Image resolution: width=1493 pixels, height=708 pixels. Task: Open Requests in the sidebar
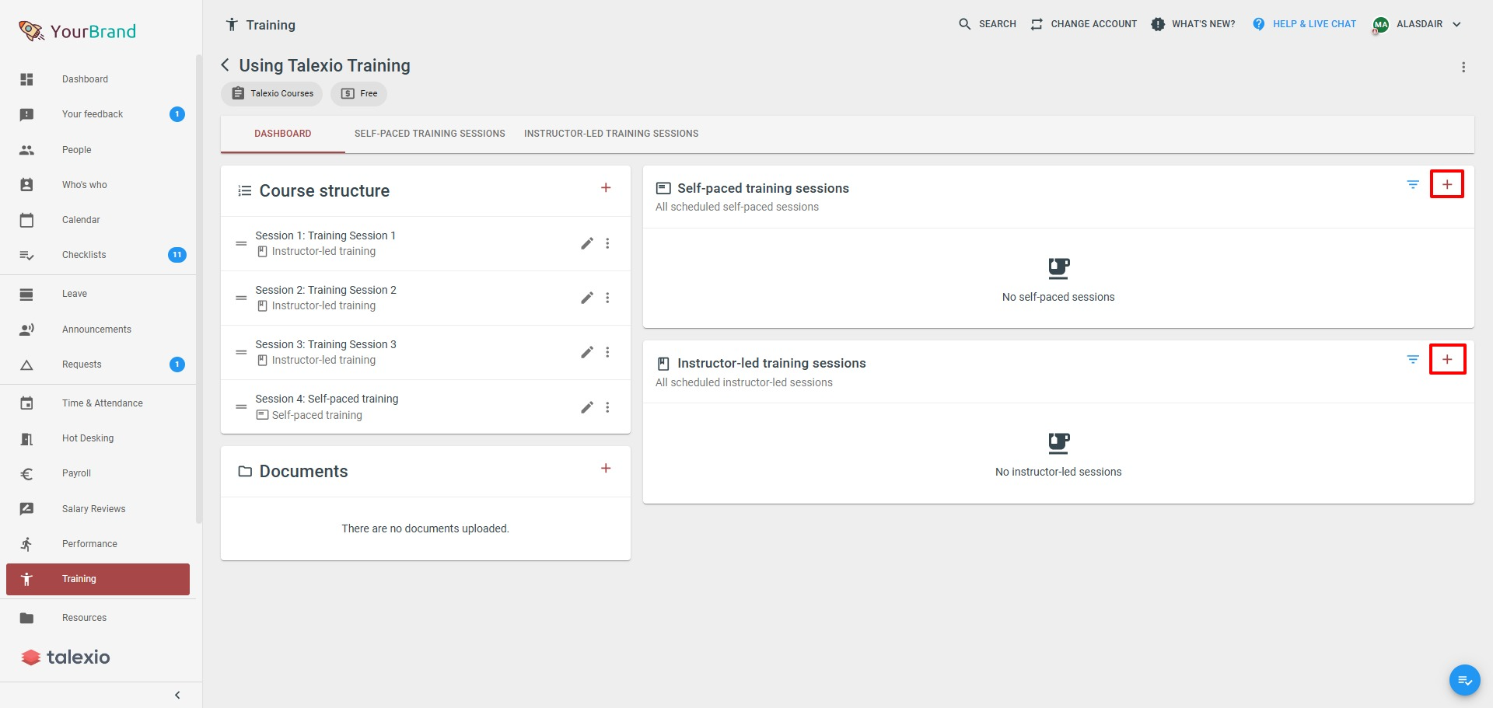[98, 364]
